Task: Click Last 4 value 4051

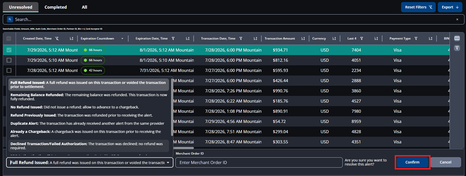Action: [x=356, y=60]
